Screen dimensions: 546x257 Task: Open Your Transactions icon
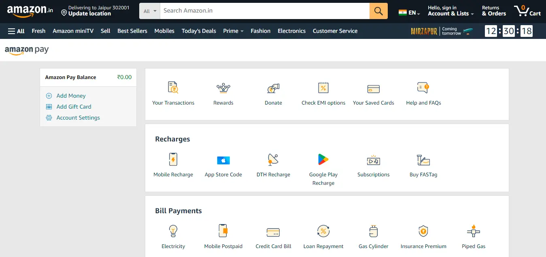pos(173,88)
